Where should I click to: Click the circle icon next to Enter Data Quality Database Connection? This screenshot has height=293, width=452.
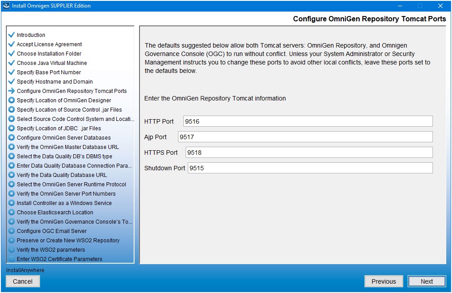[x=12, y=165]
